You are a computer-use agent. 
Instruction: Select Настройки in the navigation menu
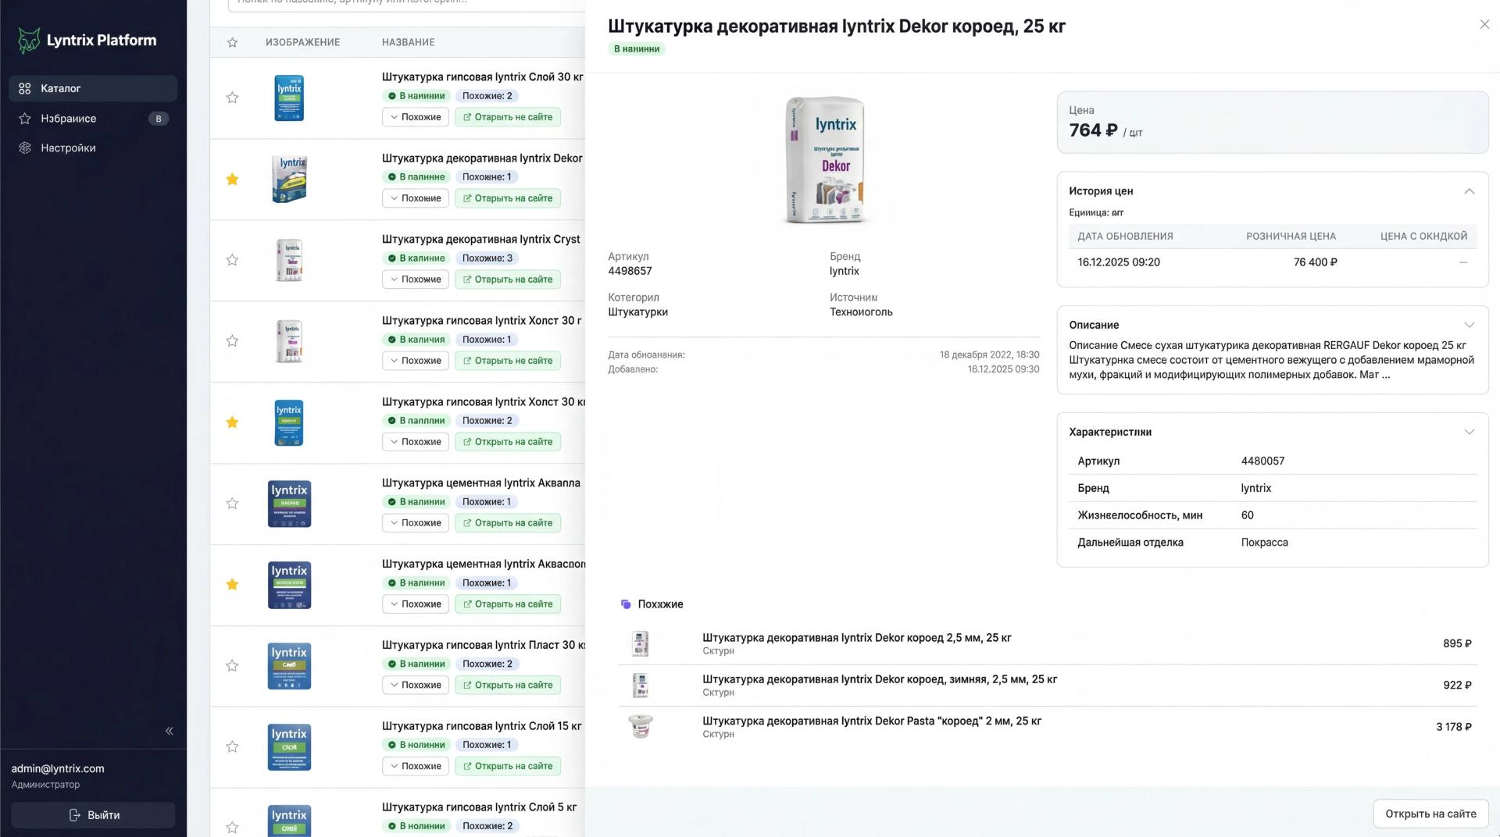(x=68, y=148)
